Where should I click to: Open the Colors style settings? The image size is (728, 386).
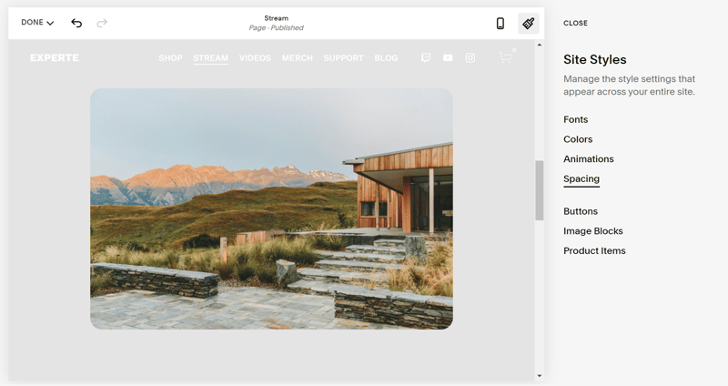pyautogui.click(x=578, y=139)
